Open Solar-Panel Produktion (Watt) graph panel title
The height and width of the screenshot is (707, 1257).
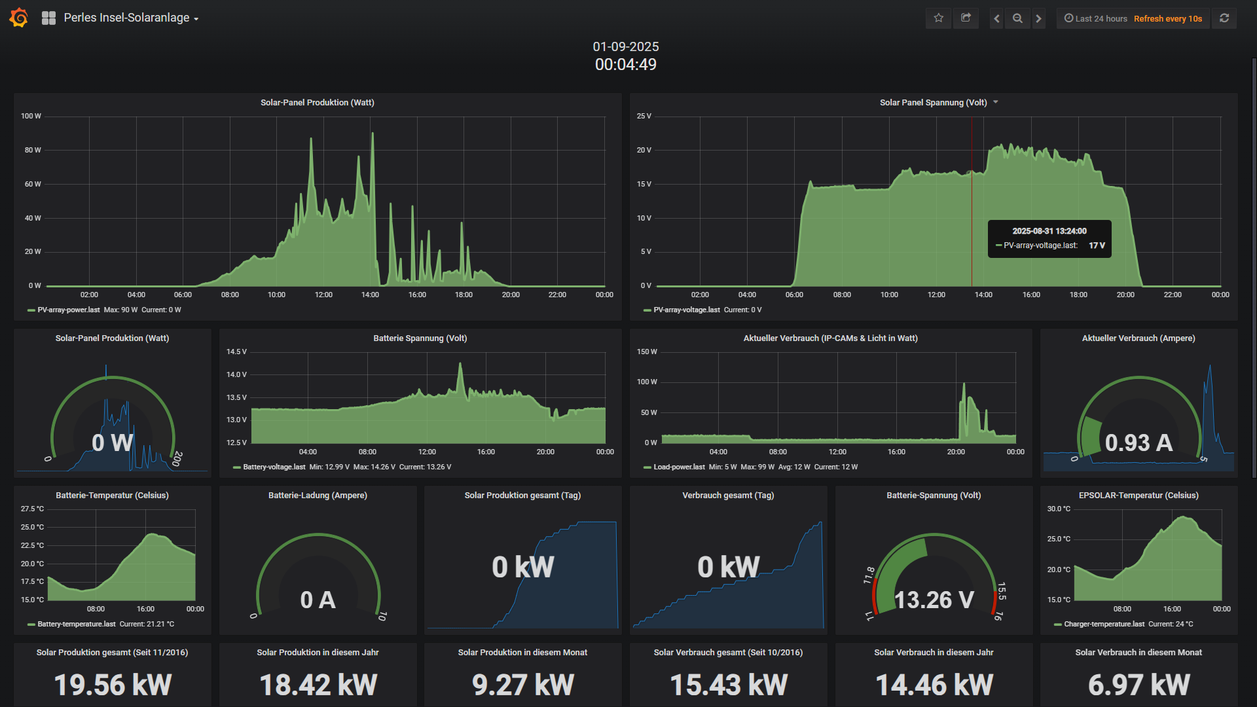click(317, 103)
